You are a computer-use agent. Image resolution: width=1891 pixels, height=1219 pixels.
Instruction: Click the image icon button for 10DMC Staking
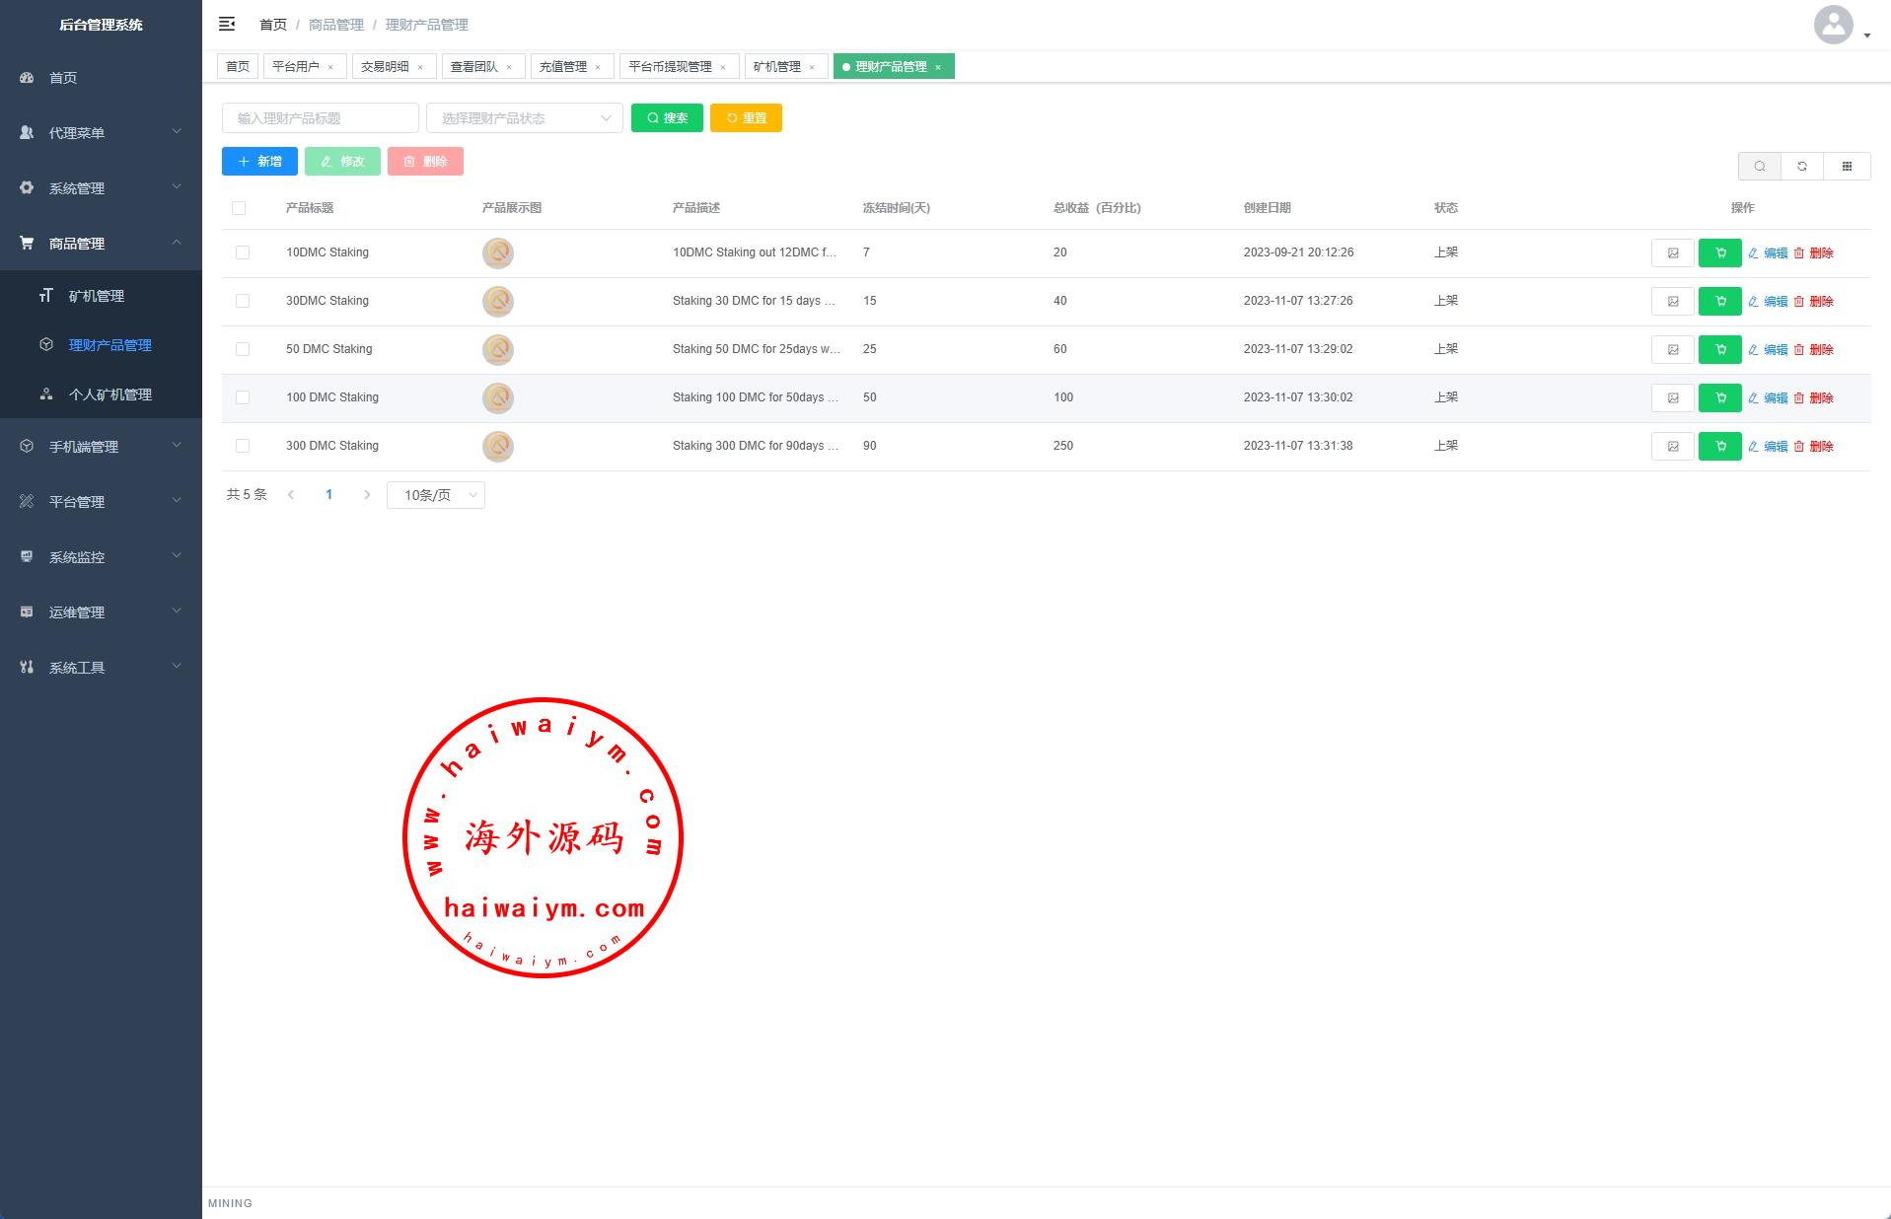(x=1672, y=253)
